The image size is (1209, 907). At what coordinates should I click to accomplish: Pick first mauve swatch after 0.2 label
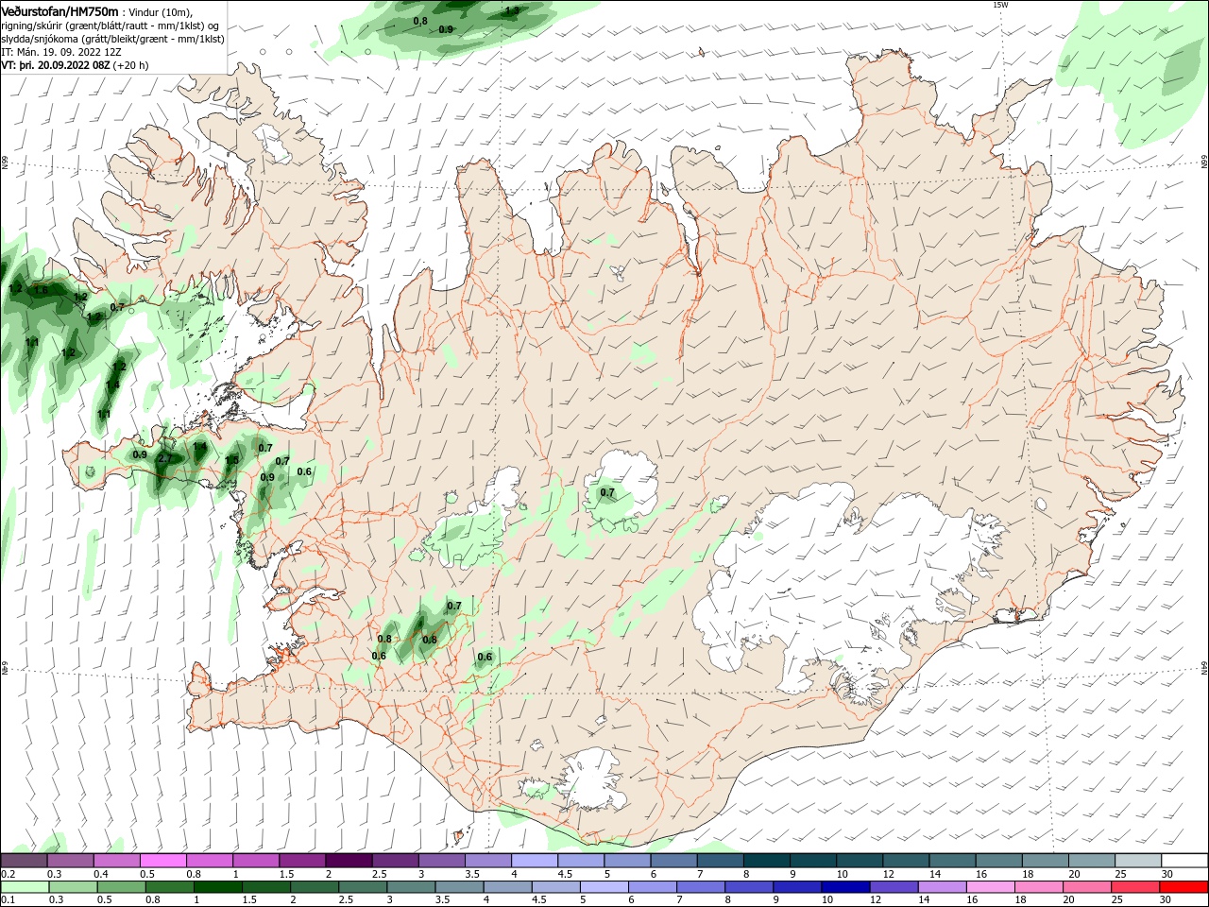pos(24,861)
